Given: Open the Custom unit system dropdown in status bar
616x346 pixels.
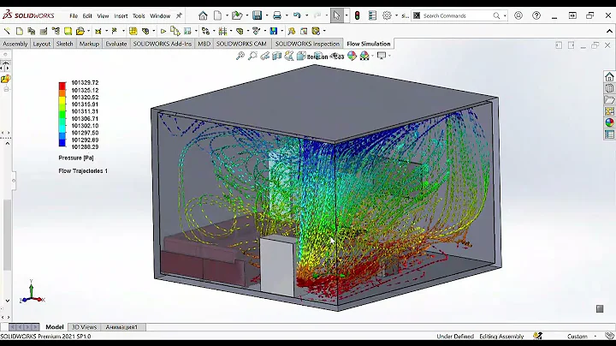Looking at the screenshot, I should [x=595, y=337].
